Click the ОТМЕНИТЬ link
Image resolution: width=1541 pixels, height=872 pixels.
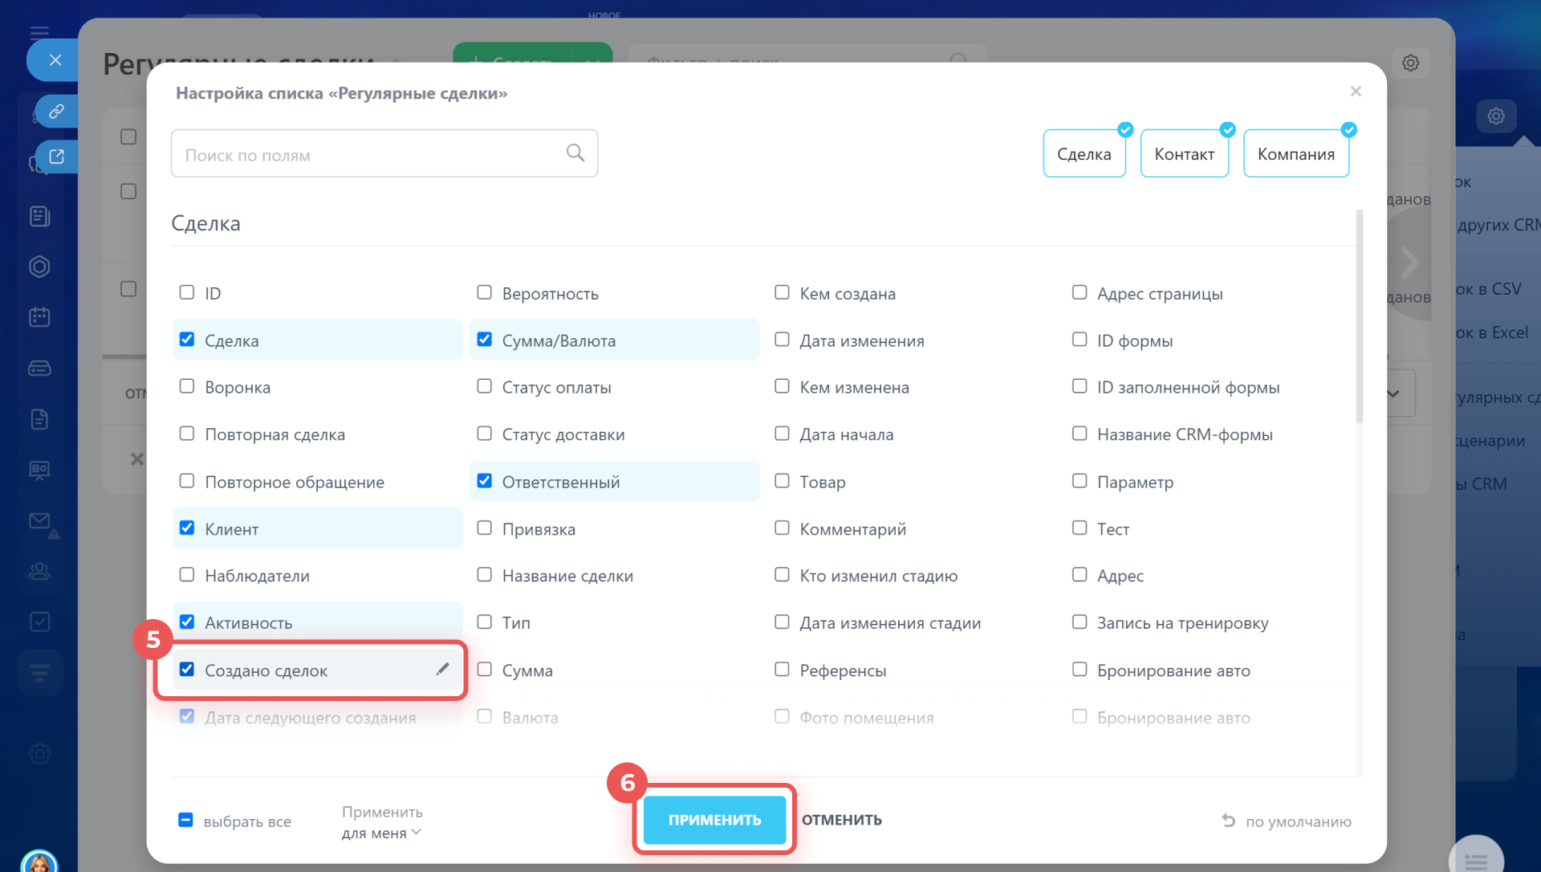click(841, 820)
